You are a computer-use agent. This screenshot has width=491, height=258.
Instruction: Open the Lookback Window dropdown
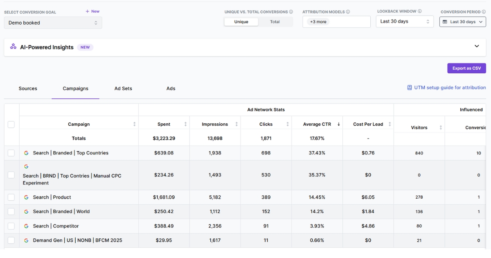tap(404, 21)
